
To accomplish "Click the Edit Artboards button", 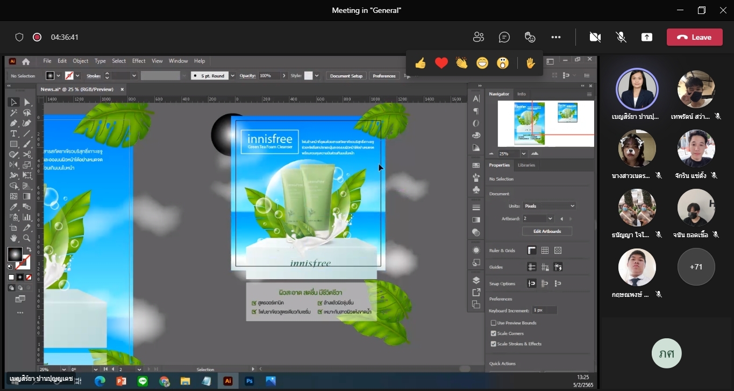I will pyautogui.click(x=547, y=231).
